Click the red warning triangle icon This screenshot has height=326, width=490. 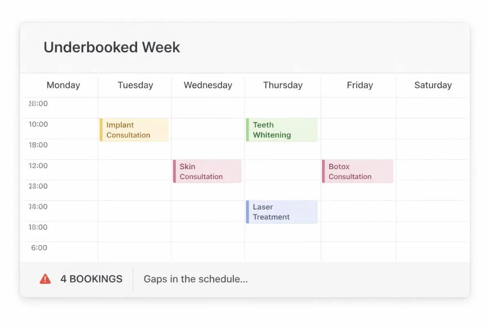45,279
